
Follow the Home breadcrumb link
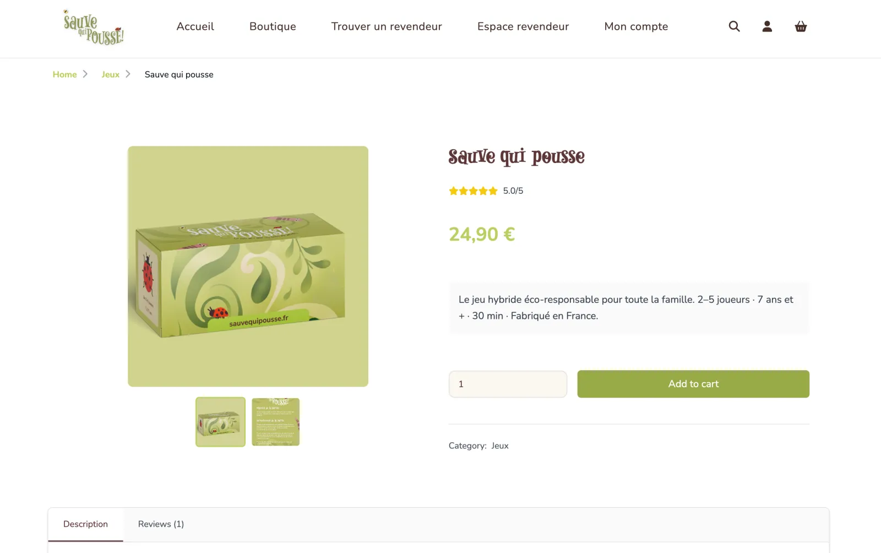click(x=64, y=74)
